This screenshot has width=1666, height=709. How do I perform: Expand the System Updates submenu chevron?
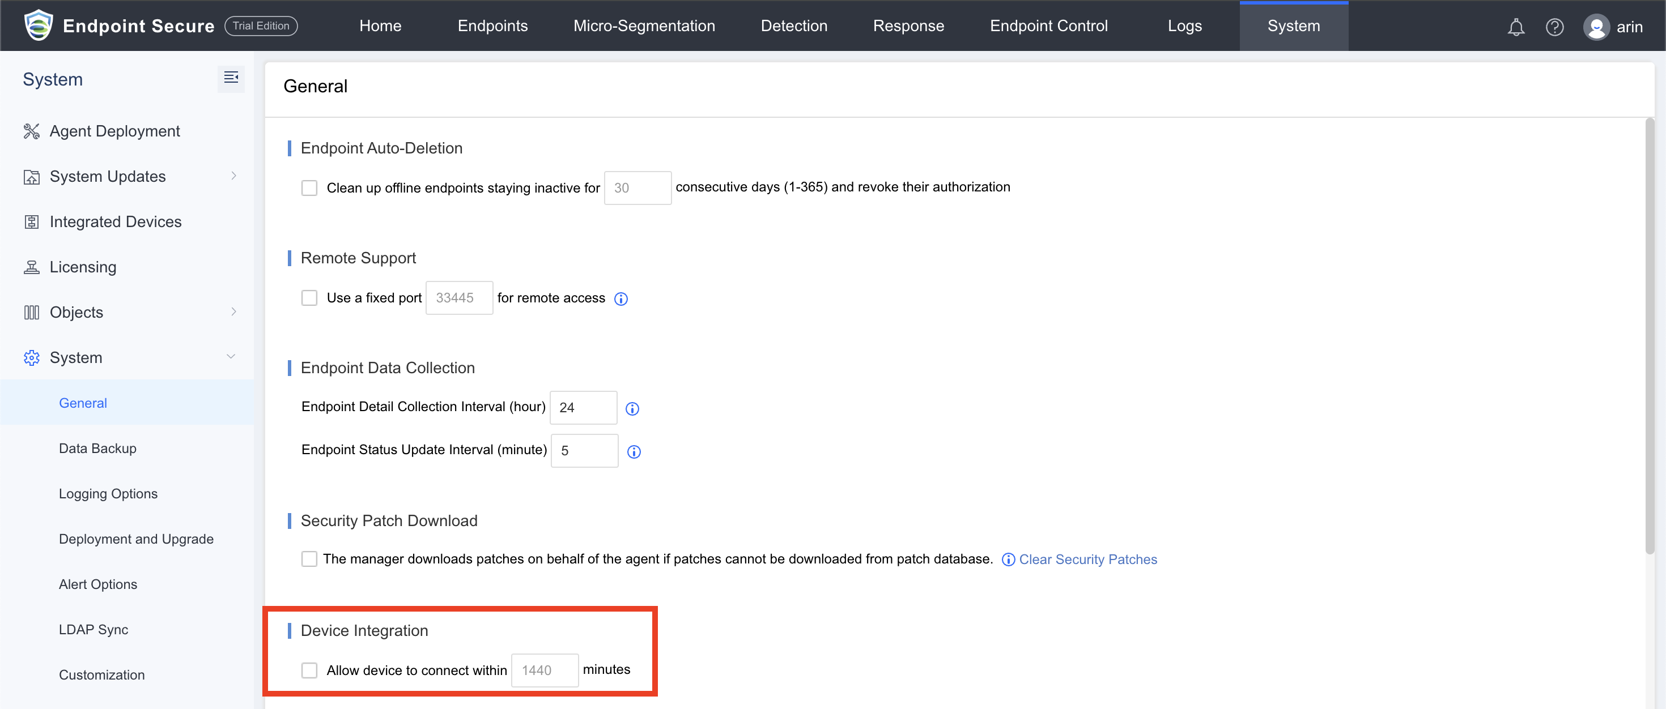(233, 176)
